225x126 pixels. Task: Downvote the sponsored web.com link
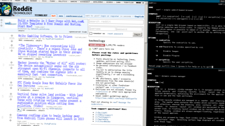pyautogui.click(x=2, y=26)
